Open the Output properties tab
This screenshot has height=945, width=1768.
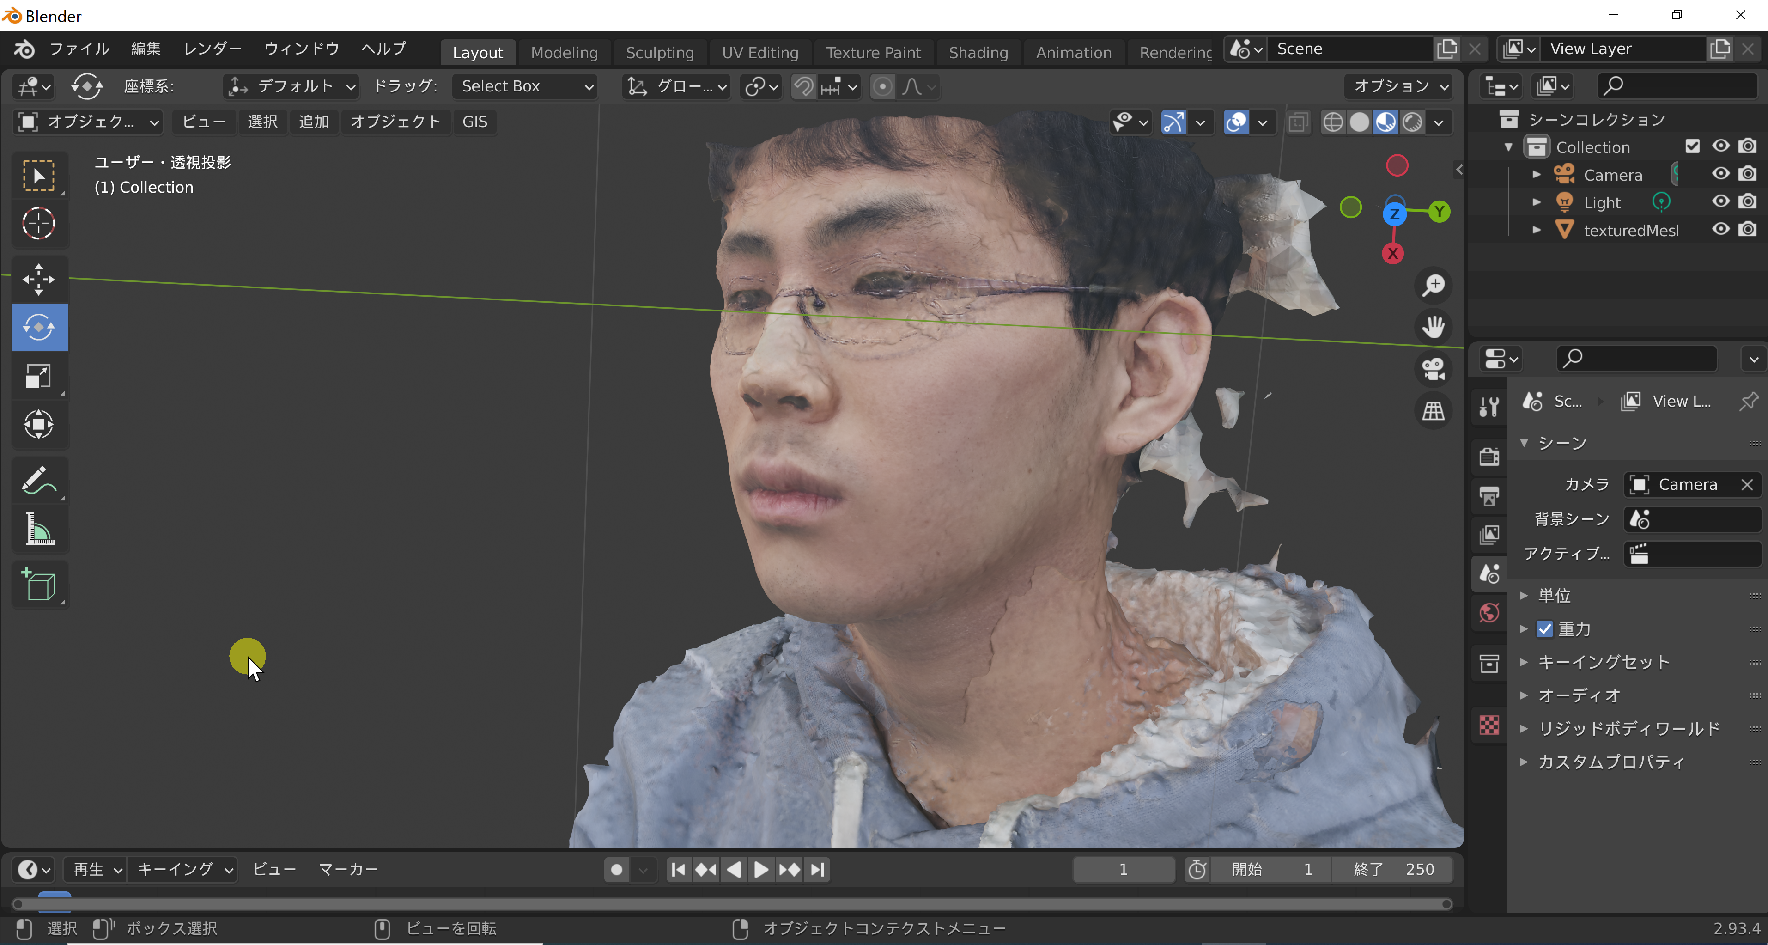(x=1489, y=495)
